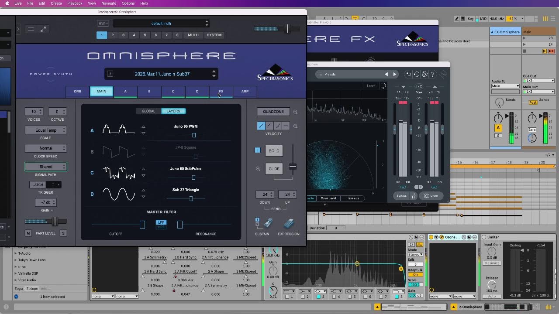Click the QUADZONE button

click(273, 112)
